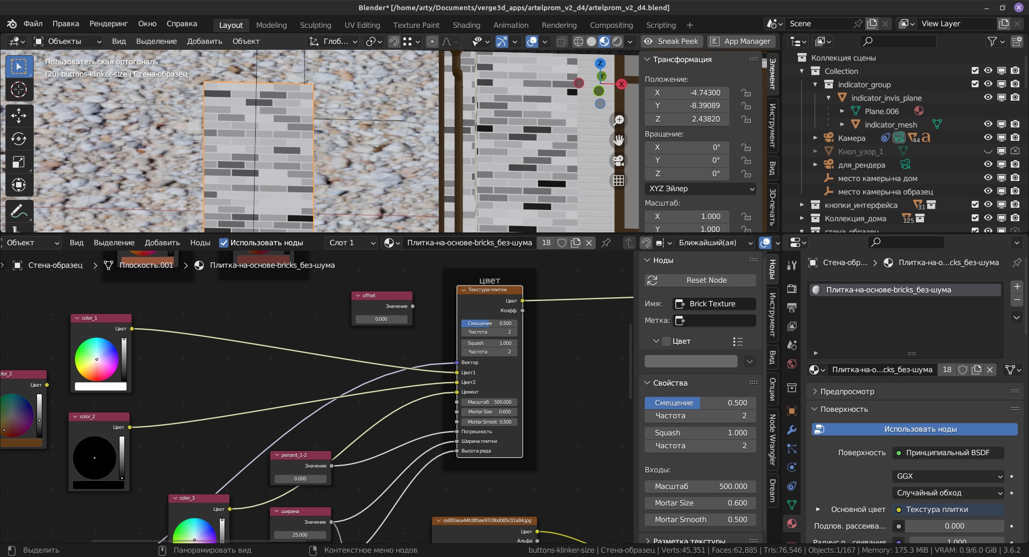Switch orthographic/perspective grid icon
The image size is (1029, 557).
pyautogui.click(x=618, y=180)
